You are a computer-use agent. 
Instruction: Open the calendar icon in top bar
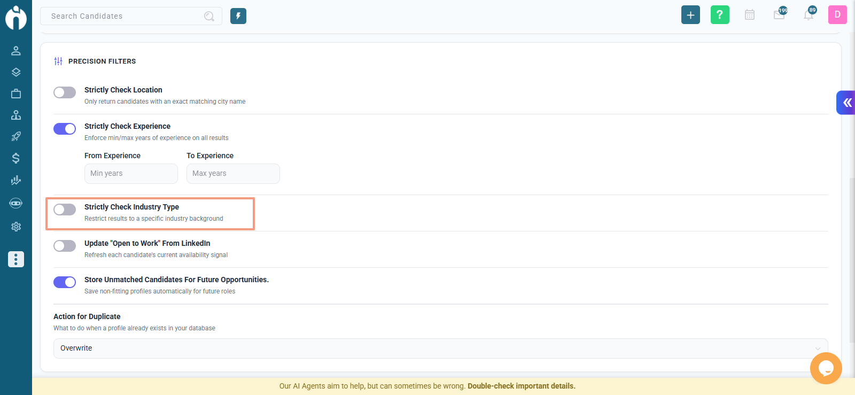[750, 15]
